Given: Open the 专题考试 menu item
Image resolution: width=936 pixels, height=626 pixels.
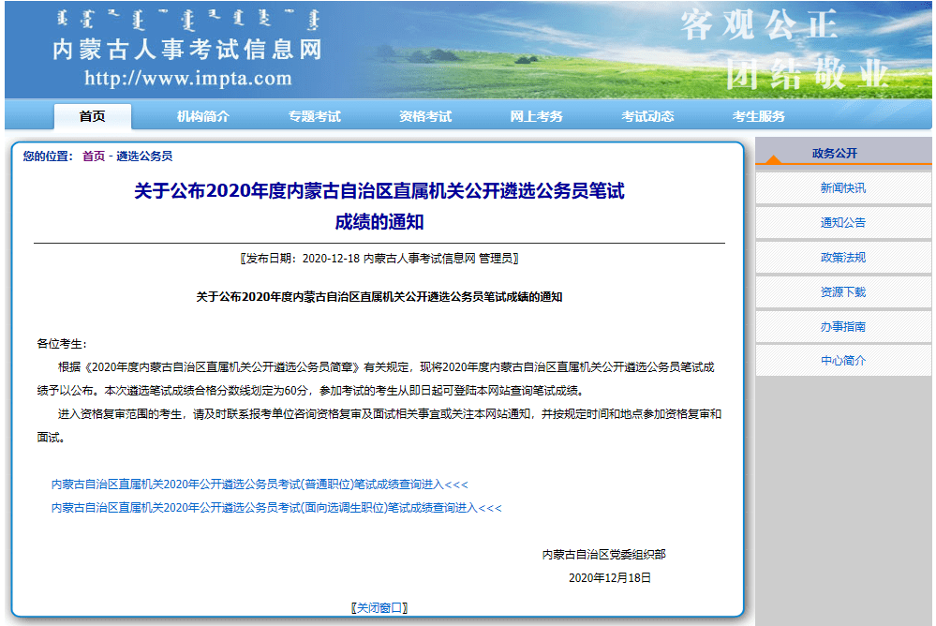Looking at the screenshot, I should pos(315,116).
